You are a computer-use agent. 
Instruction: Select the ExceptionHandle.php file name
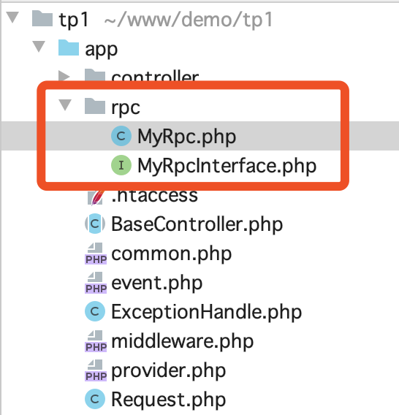(x=207, y=312)
